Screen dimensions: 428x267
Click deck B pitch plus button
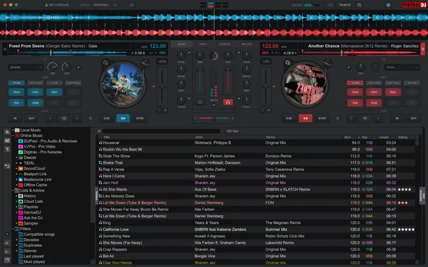pyautogui.click(x=269, y=111)
